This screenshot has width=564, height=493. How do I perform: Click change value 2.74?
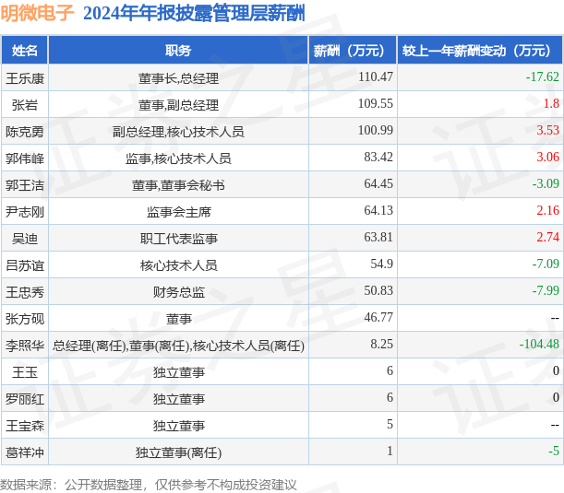(547, 237)
